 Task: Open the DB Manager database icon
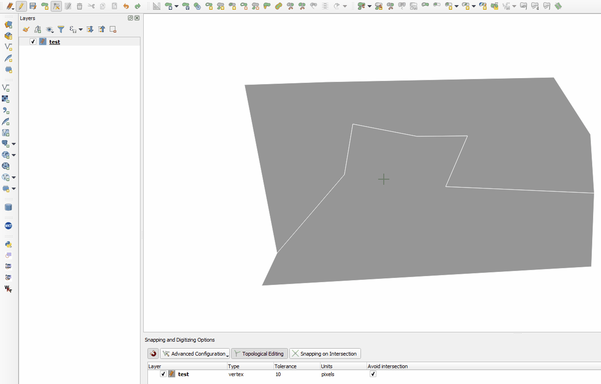[x=8, y=207]
